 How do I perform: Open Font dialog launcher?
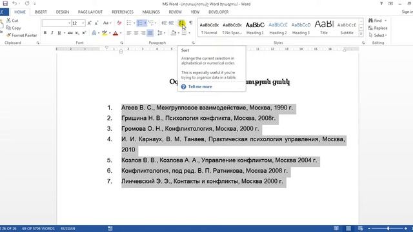121,43
